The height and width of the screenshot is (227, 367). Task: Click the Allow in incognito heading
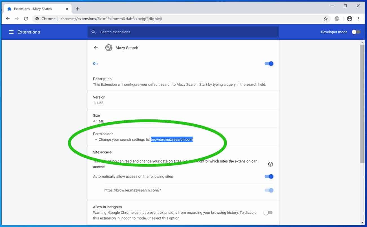(107, 207)
